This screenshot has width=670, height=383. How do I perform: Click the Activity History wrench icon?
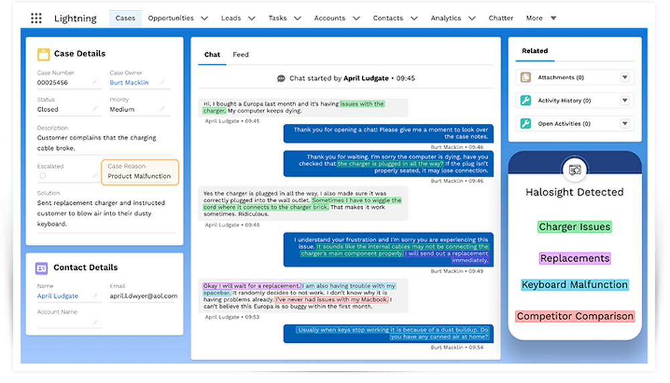click(525, 100)
